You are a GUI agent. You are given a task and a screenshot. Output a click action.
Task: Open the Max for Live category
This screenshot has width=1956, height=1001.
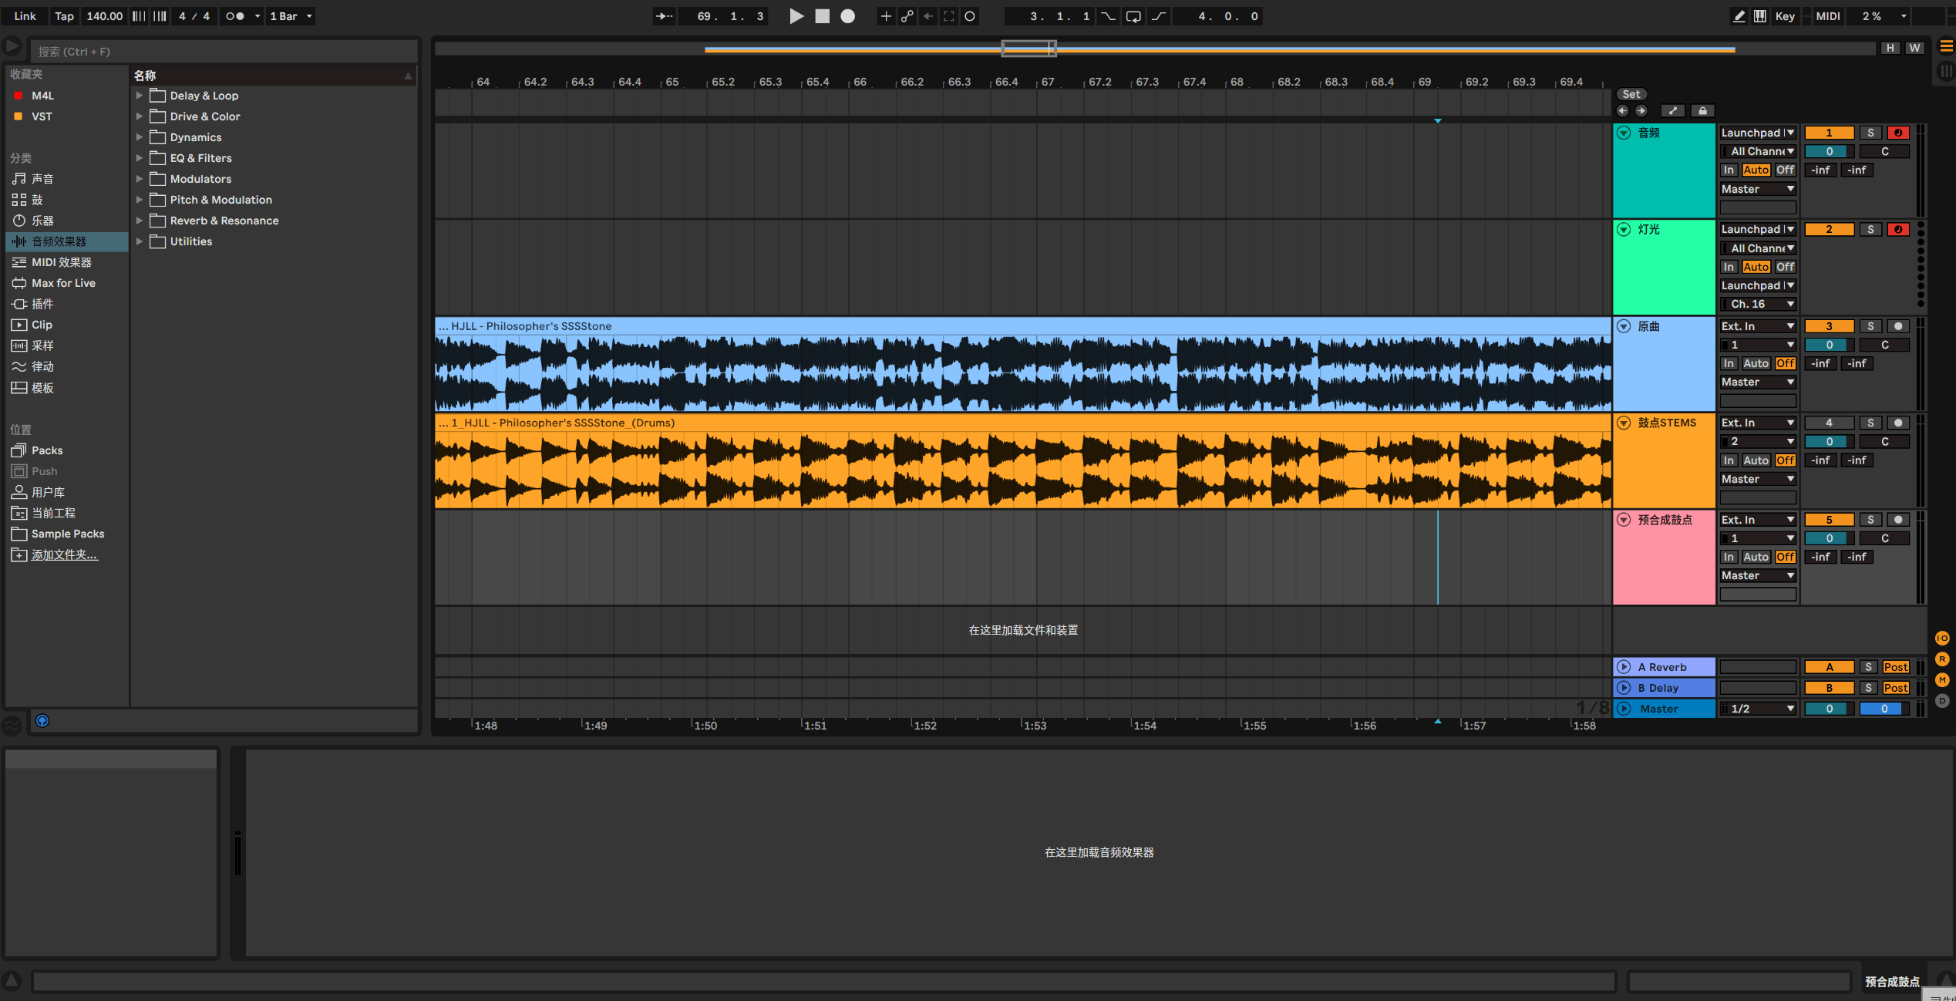[x=63, y=283]
